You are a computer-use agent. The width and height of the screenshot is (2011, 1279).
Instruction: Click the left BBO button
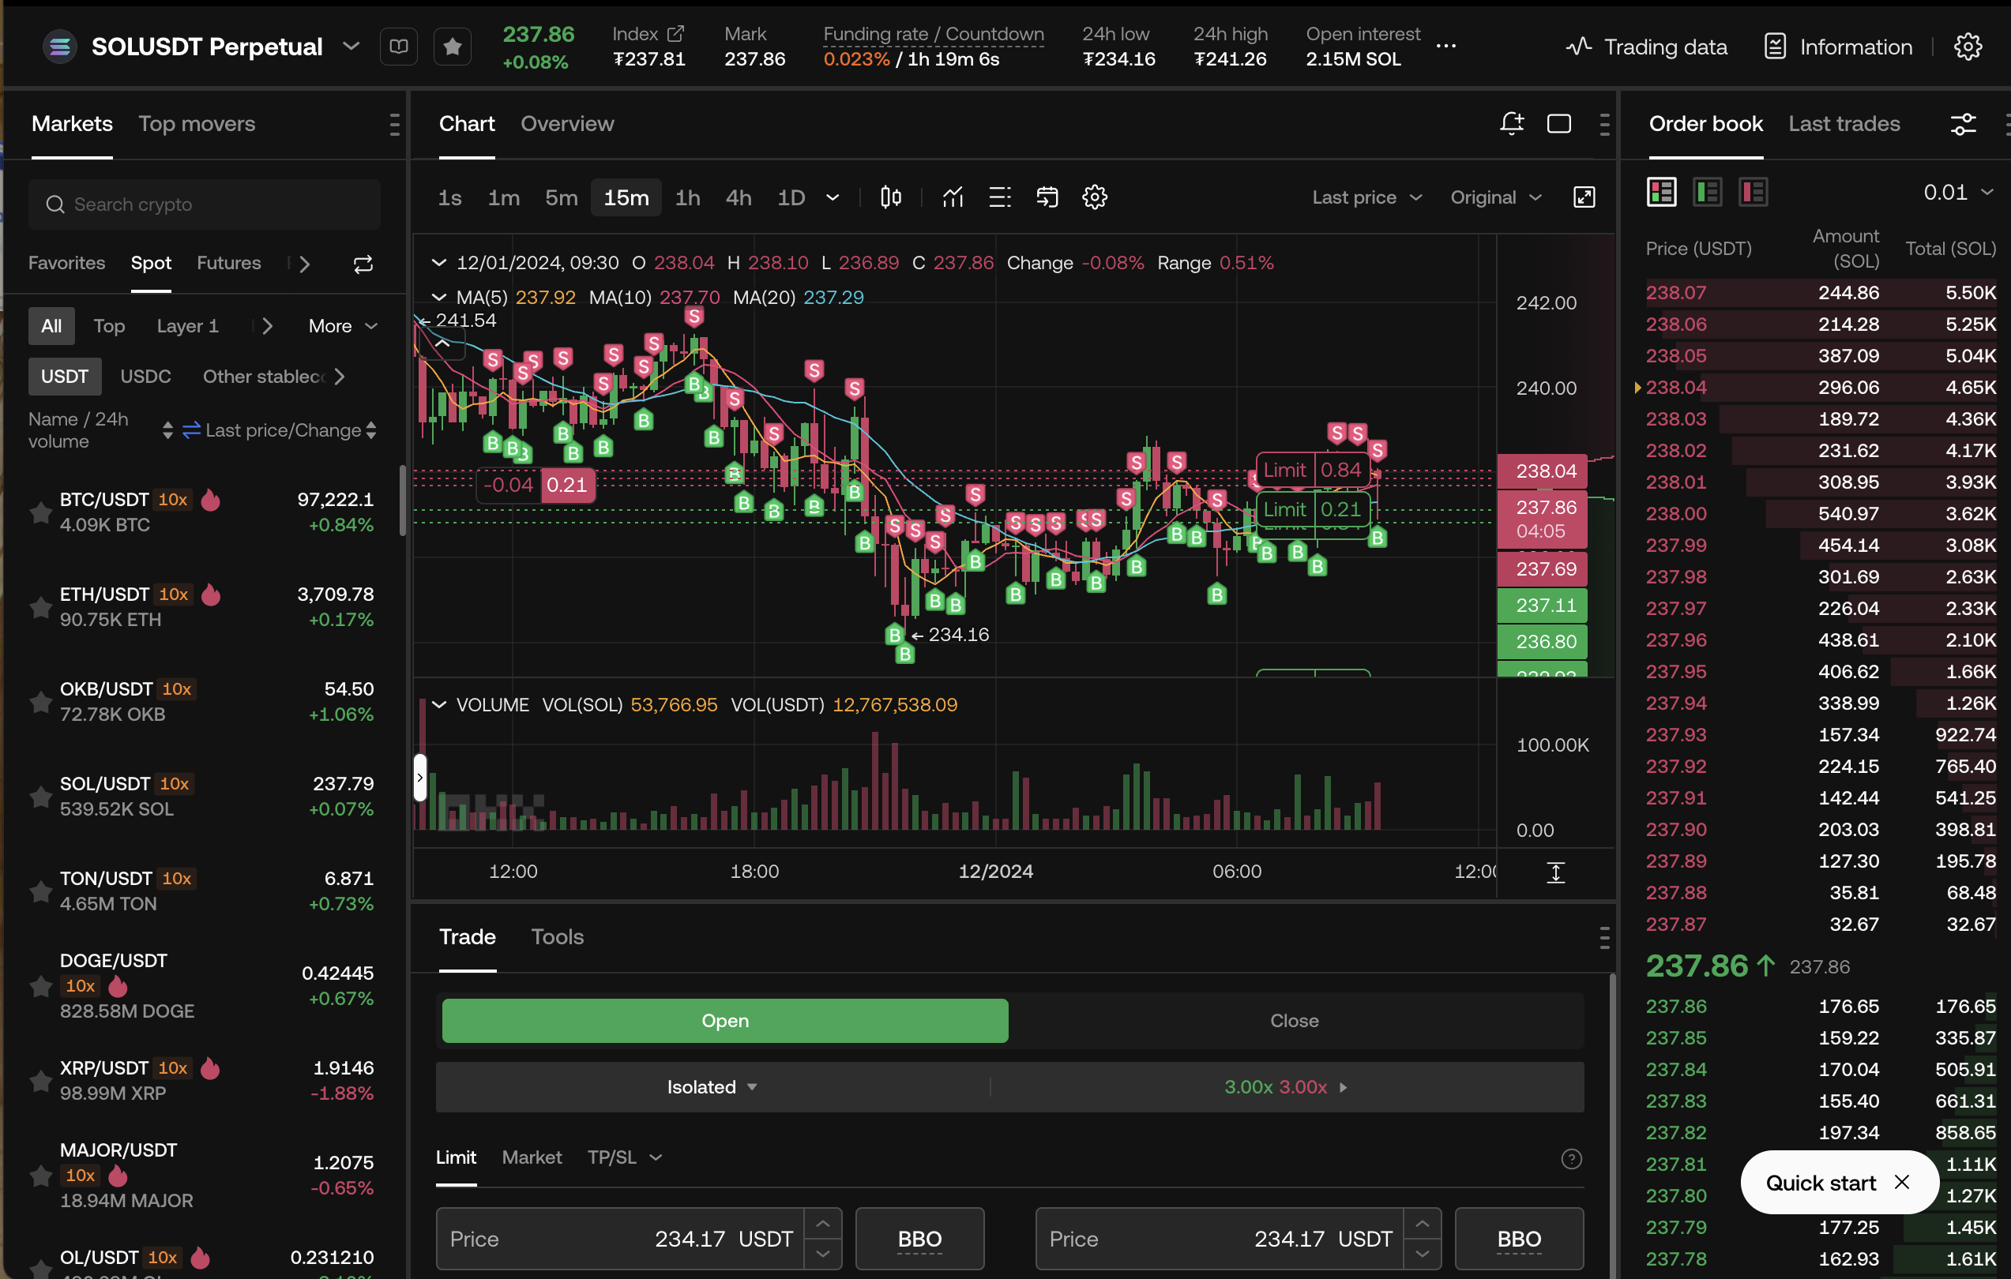pyautogui.click(x=919, y=1239)
